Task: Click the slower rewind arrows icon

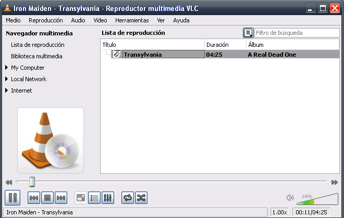Action: click(9, 182)
